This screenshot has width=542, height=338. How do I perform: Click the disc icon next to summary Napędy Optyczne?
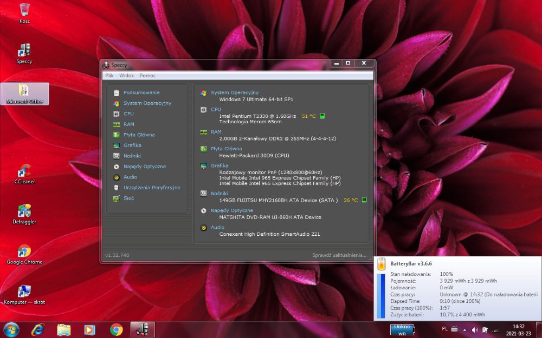point(204,211)
